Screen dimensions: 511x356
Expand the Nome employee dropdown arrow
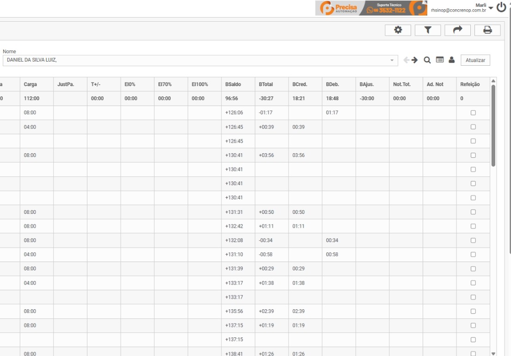click(392, 60)
